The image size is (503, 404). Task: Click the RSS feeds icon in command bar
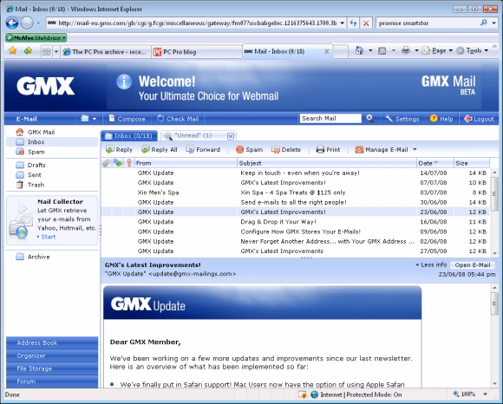[x=382, y=50]
